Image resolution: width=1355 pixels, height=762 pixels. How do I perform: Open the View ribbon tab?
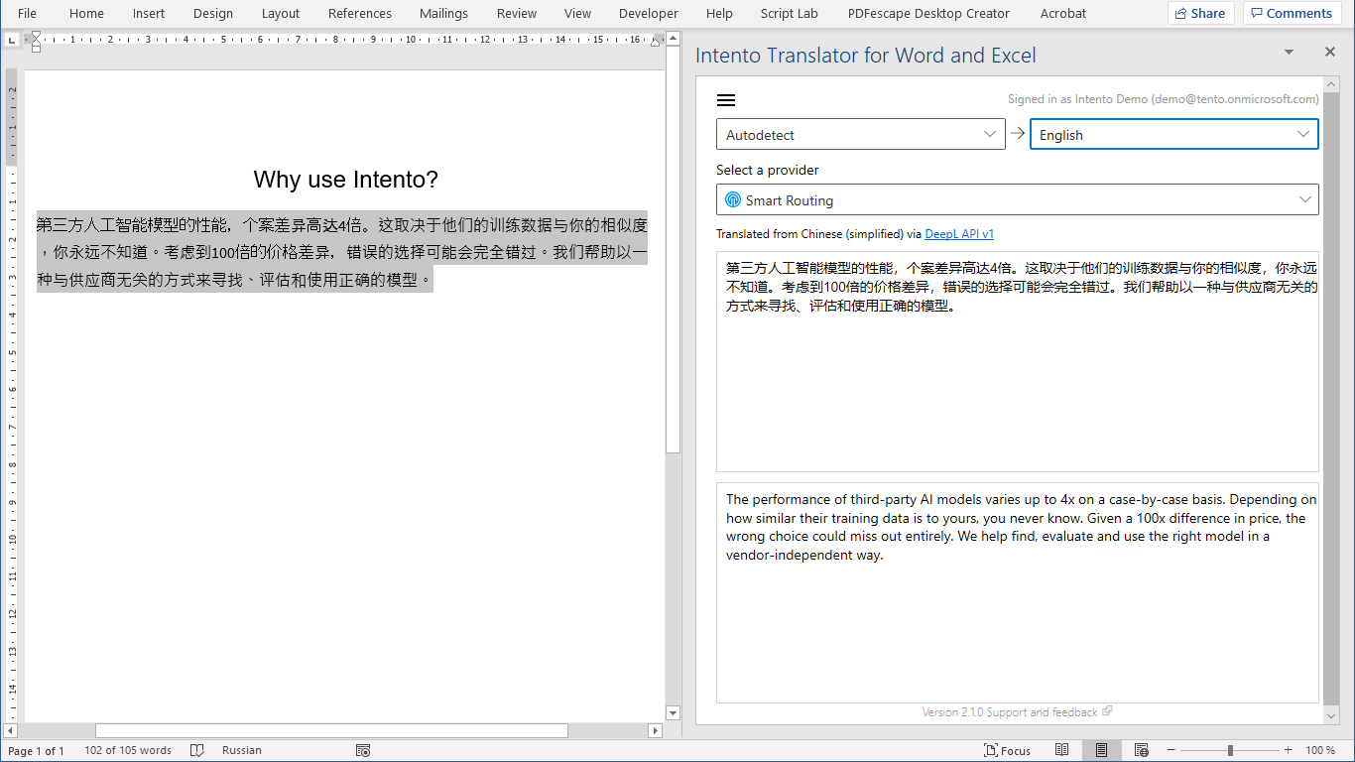(577, 13)
